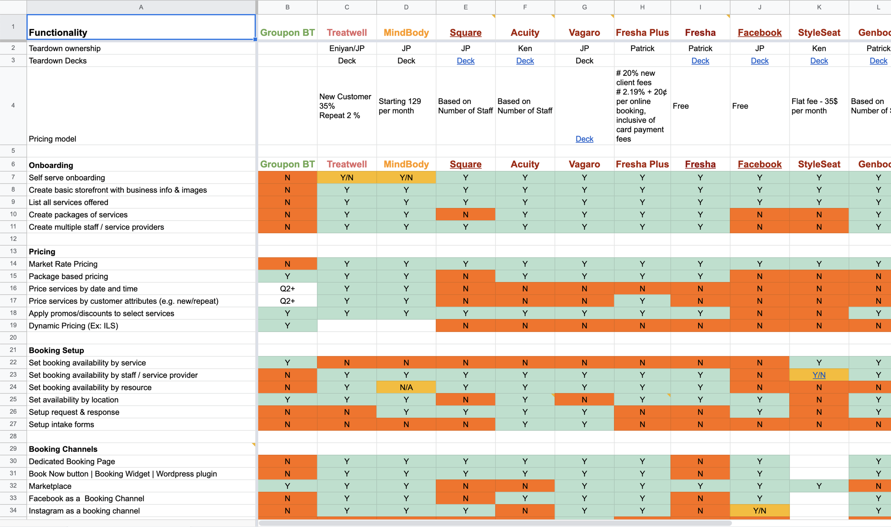This screenshot has height=527, width=891.
Task: Select the Q2+ cell for date-based pricing
Action: coord(287,288)
